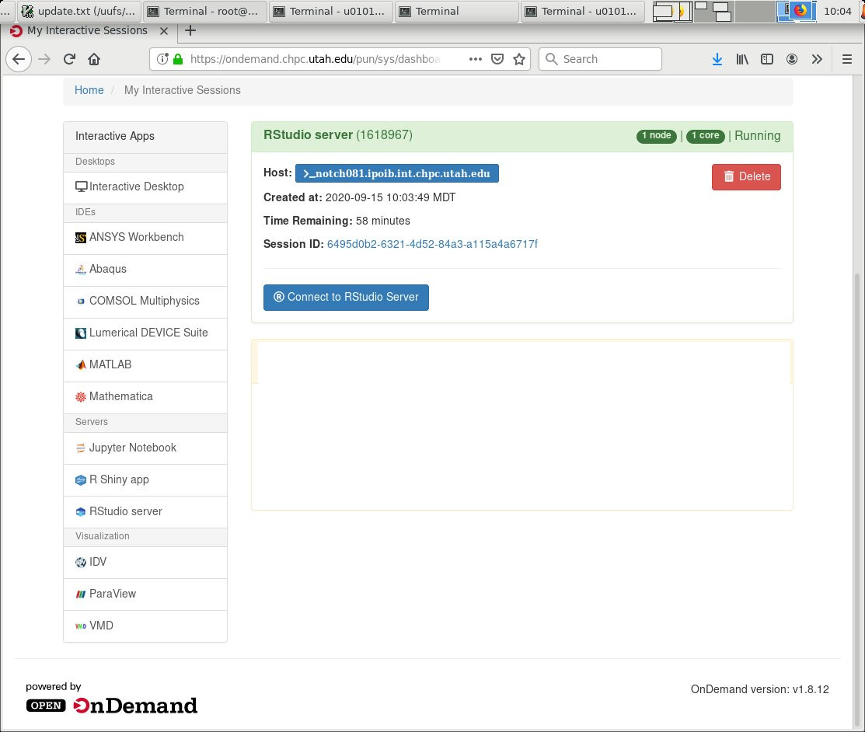Switch to Terminal - root@ taskbar window
The width and height of the screenshot is (865, 732).
[204, 11]
